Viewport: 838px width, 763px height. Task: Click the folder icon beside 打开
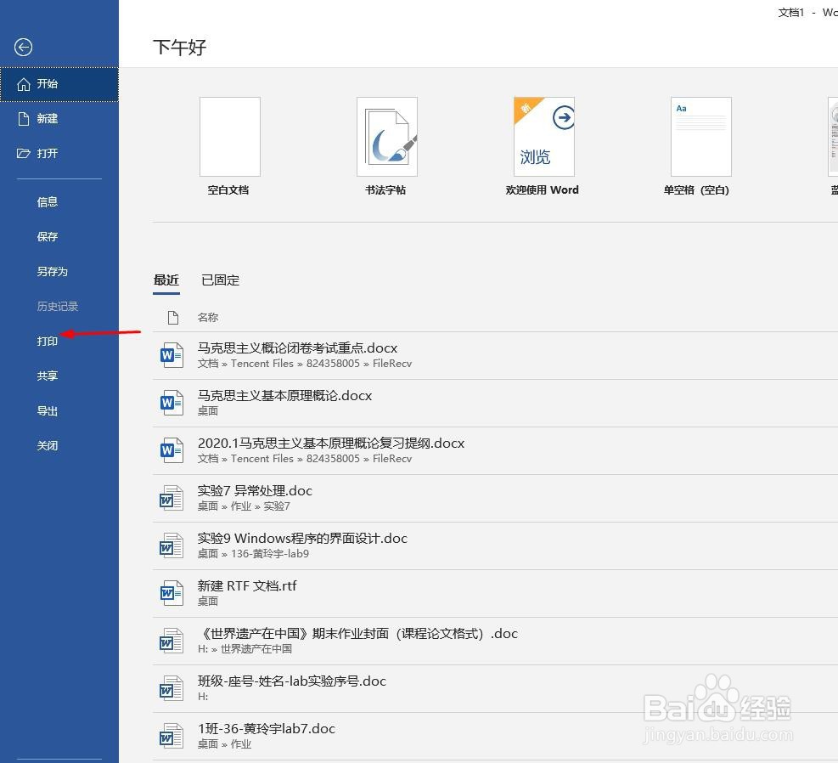pos(24,154)
